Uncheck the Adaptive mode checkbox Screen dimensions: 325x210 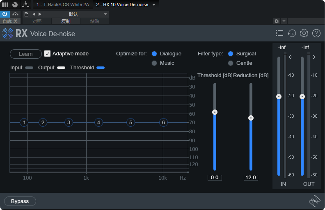click(x=47, y=54)
